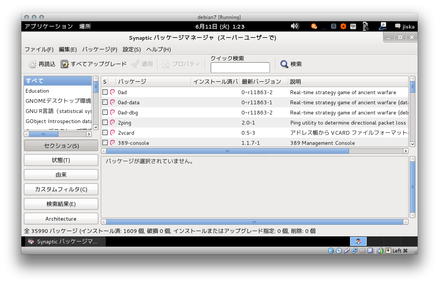Viewport: 439px width, 284px height.
Task: Open the ファイル(F) menu
Action: [39, 50]
